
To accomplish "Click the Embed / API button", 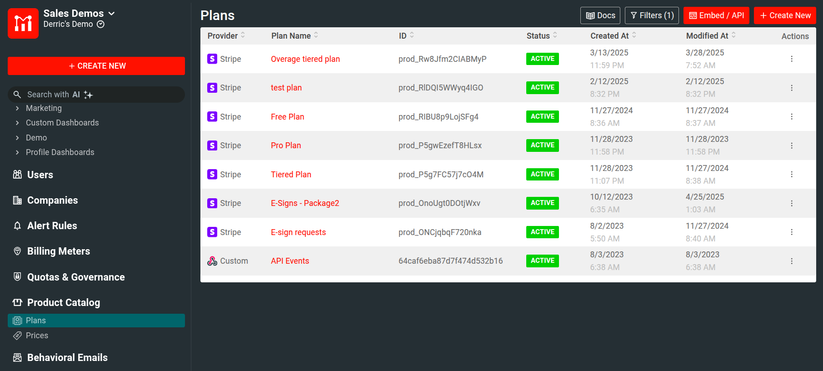I will click(x=716, y=15).
